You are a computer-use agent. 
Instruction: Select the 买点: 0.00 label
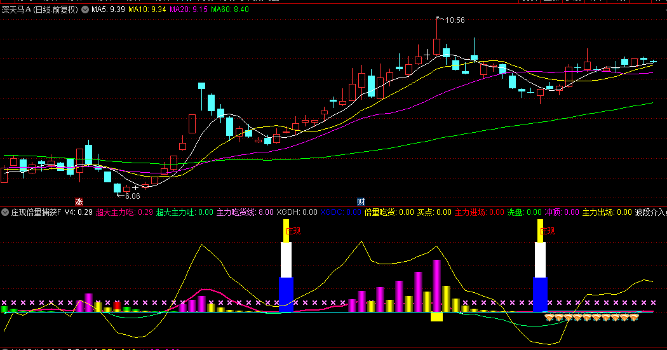coord(434,212)
